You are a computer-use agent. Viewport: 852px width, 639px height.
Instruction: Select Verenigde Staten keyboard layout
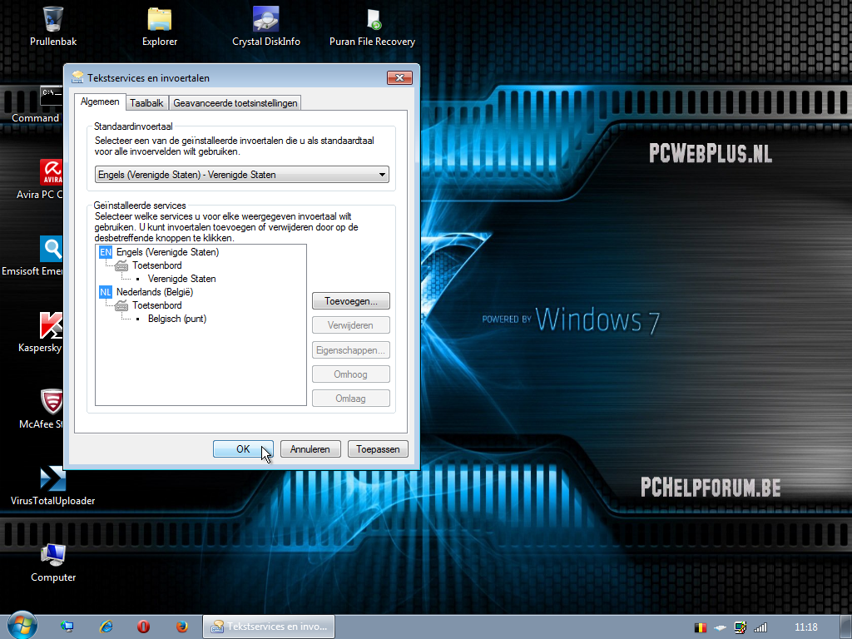tap(181, 279)
